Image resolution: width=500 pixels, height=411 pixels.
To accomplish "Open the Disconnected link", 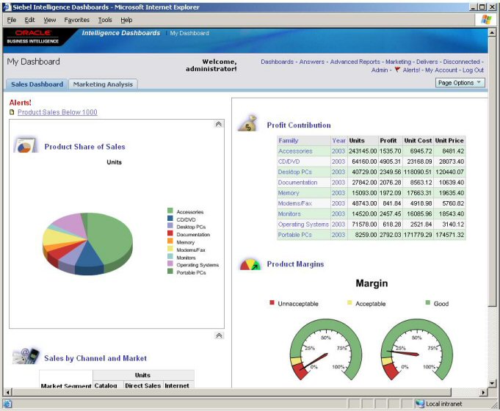I will 461,62.
